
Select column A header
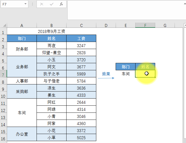(22, 25)
